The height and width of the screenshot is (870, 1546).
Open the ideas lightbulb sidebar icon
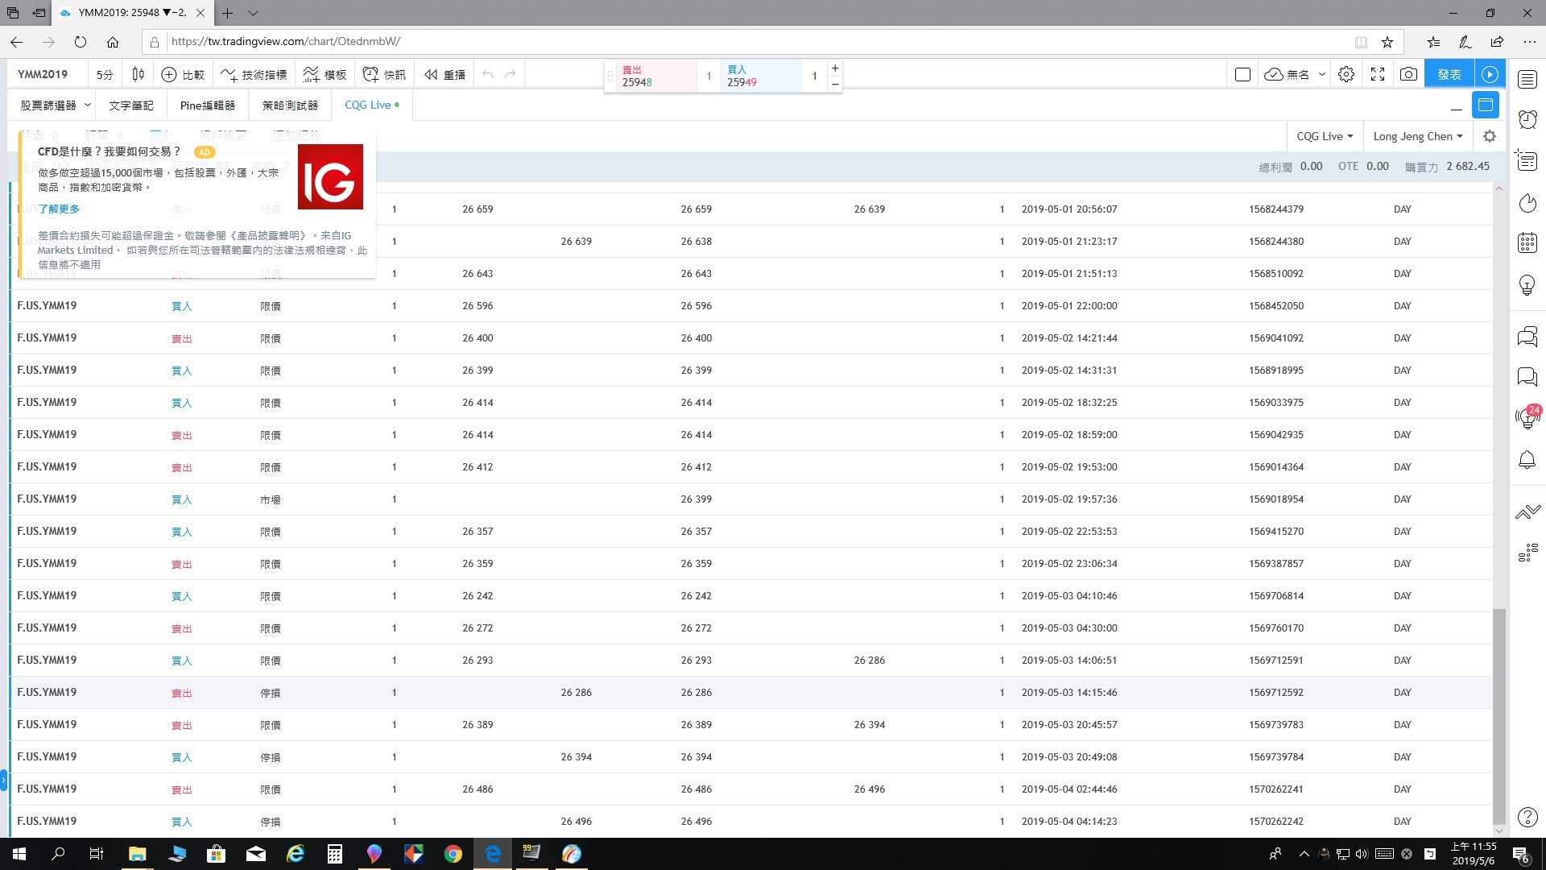pos(1527,284)
